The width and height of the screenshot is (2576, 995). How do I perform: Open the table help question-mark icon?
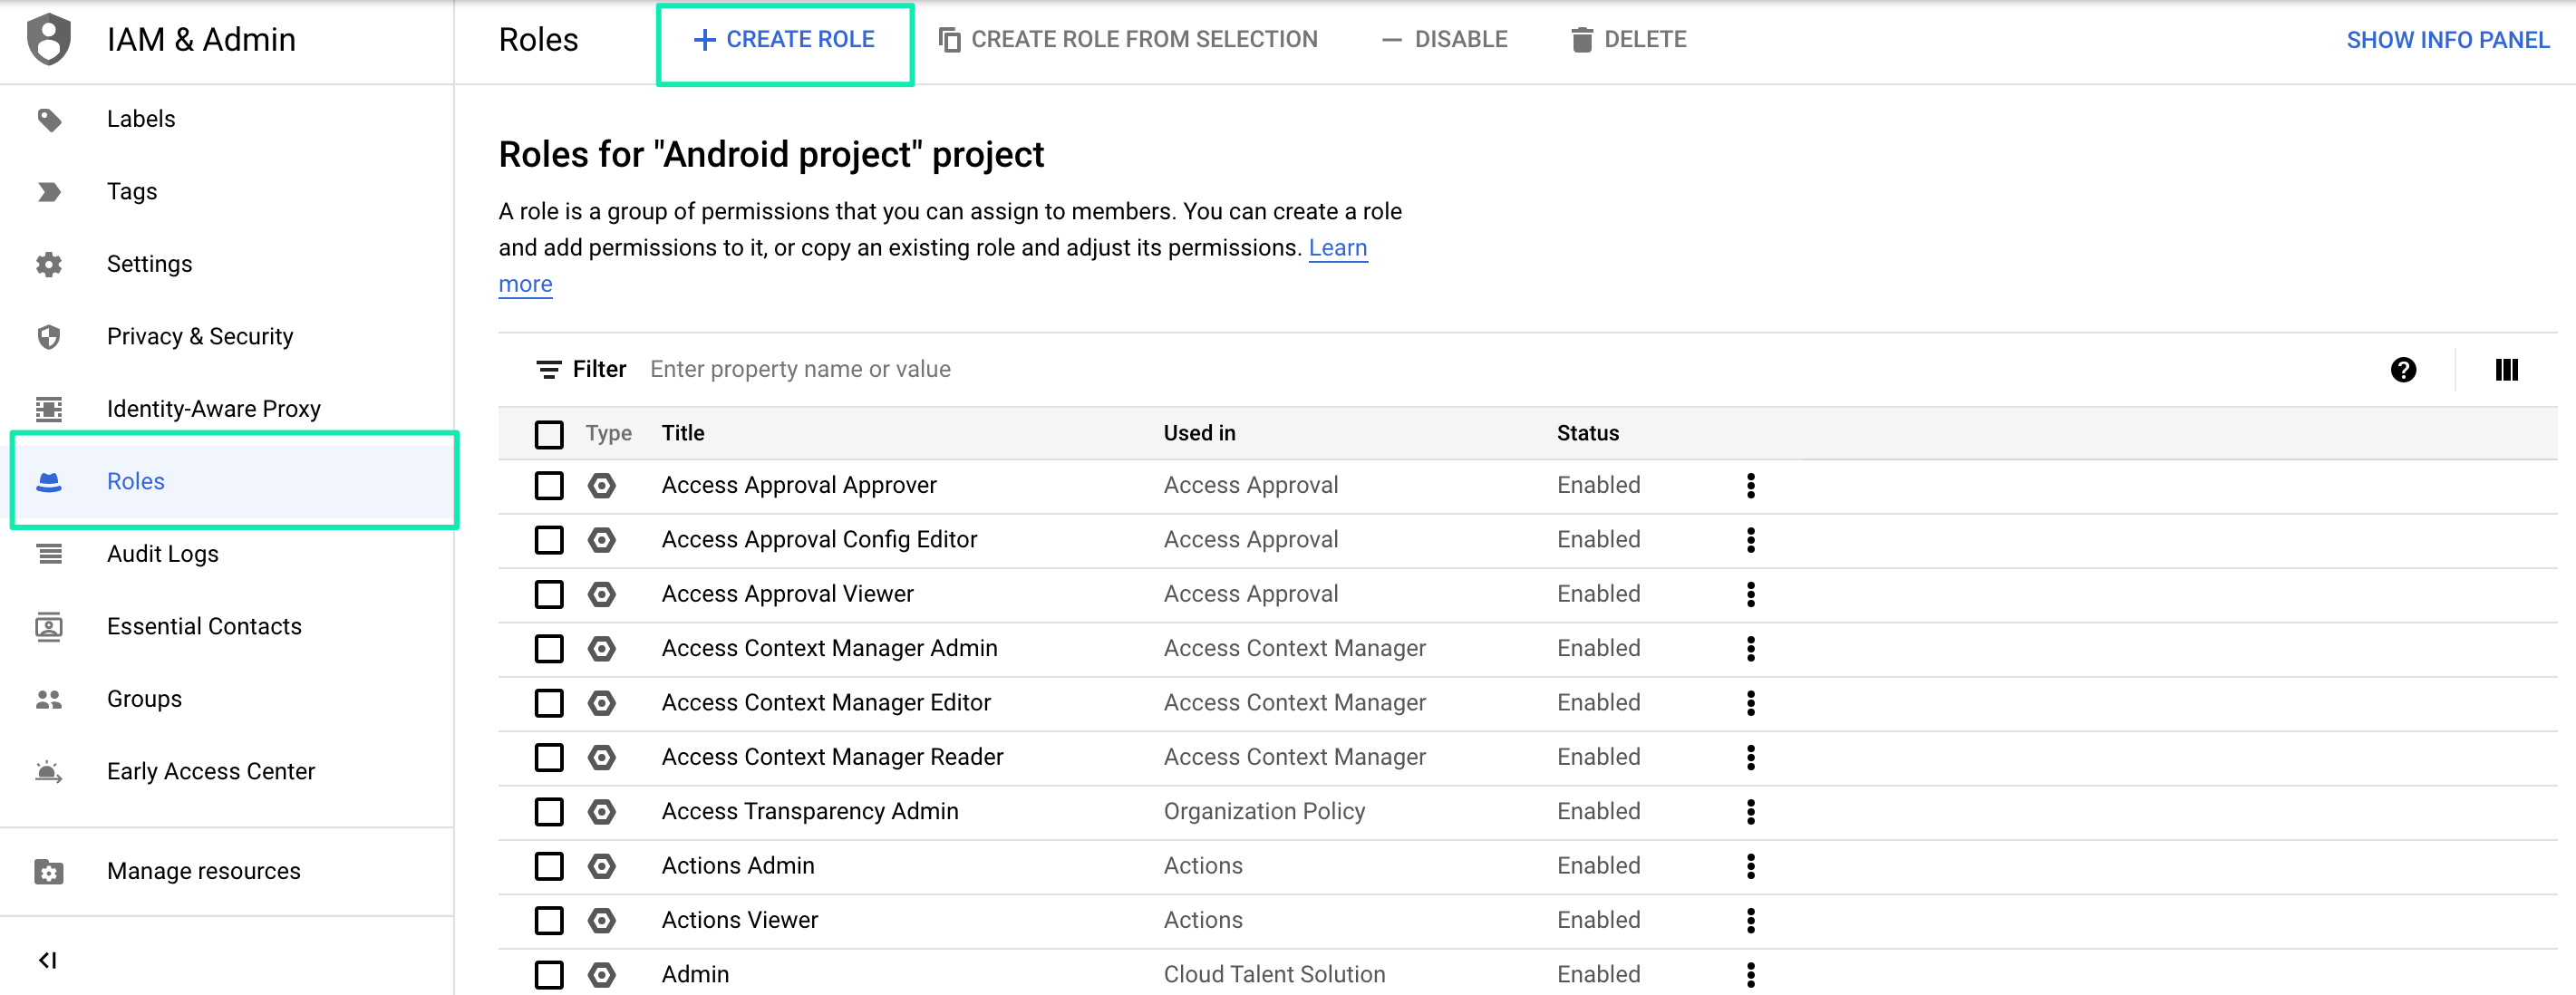tap(2403, 370)
